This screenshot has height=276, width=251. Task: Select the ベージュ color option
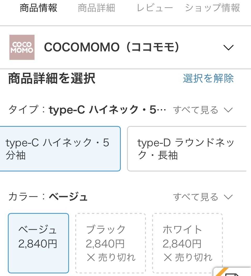[x=38, y=243]
